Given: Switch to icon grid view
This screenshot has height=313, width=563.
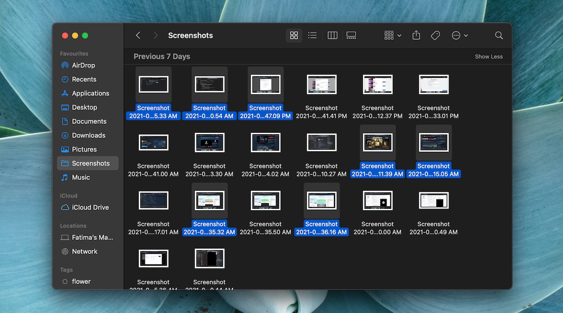Looking at the screenshot, I should (294, 35).
